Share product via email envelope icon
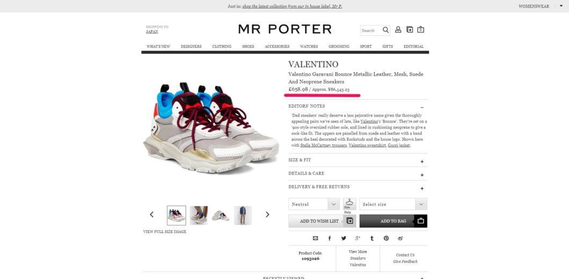 click(x=315, y=238)
